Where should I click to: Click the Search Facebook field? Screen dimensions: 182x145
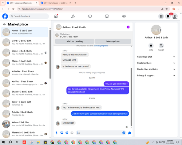[x=29, y=16]
